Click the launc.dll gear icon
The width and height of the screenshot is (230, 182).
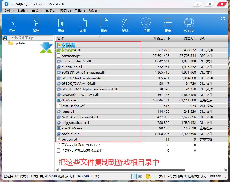[59, 111]
